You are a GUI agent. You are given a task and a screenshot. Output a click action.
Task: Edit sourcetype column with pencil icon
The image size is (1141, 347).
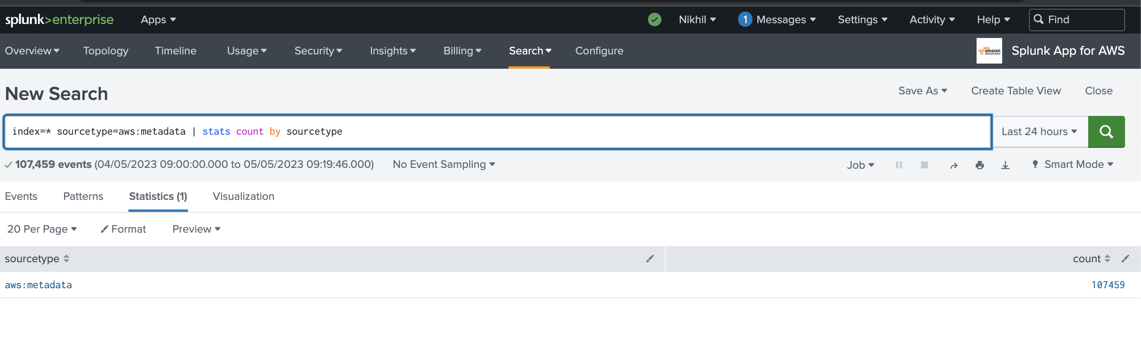pos(649,259)
